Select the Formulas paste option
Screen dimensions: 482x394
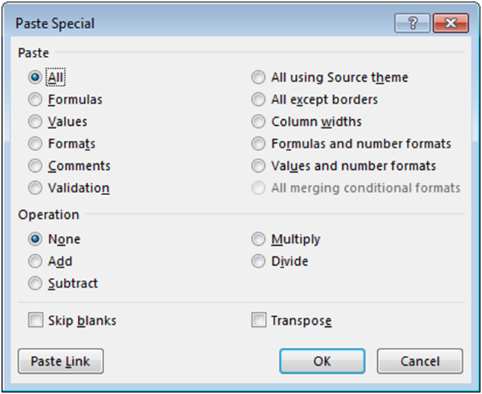coord(34,99)
